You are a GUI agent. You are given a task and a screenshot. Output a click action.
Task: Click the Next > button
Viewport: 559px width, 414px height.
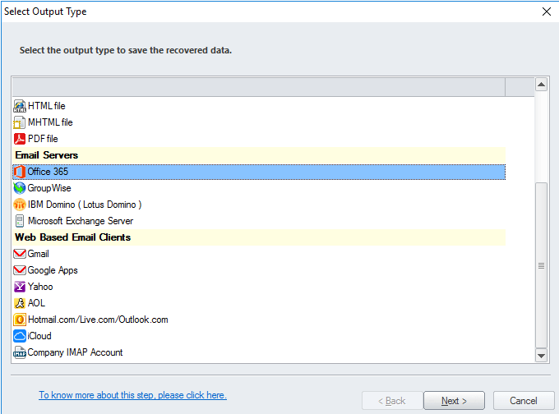(454, 401)
